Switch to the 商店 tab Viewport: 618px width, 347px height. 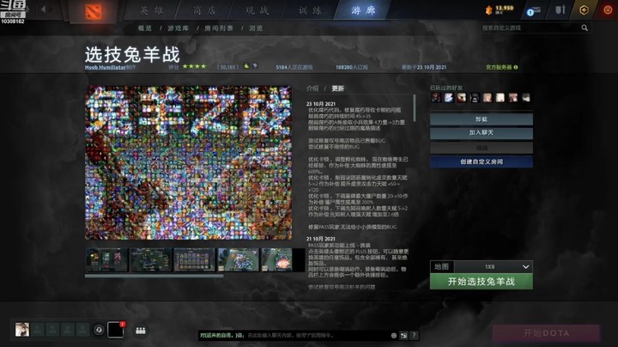click(x=204, y=10)
